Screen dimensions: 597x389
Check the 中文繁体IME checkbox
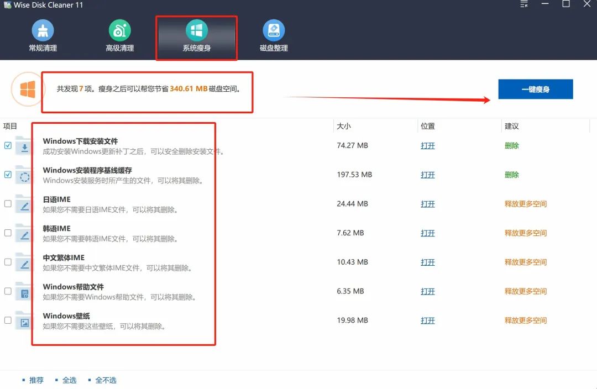click(8, 262)
